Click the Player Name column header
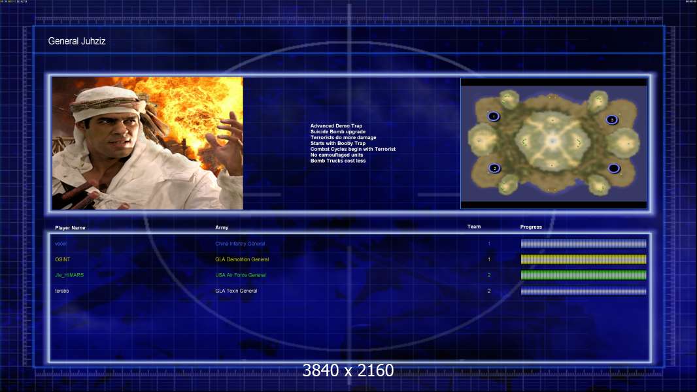This screenshot has width=697, height=392. click(x=70, y=228)
